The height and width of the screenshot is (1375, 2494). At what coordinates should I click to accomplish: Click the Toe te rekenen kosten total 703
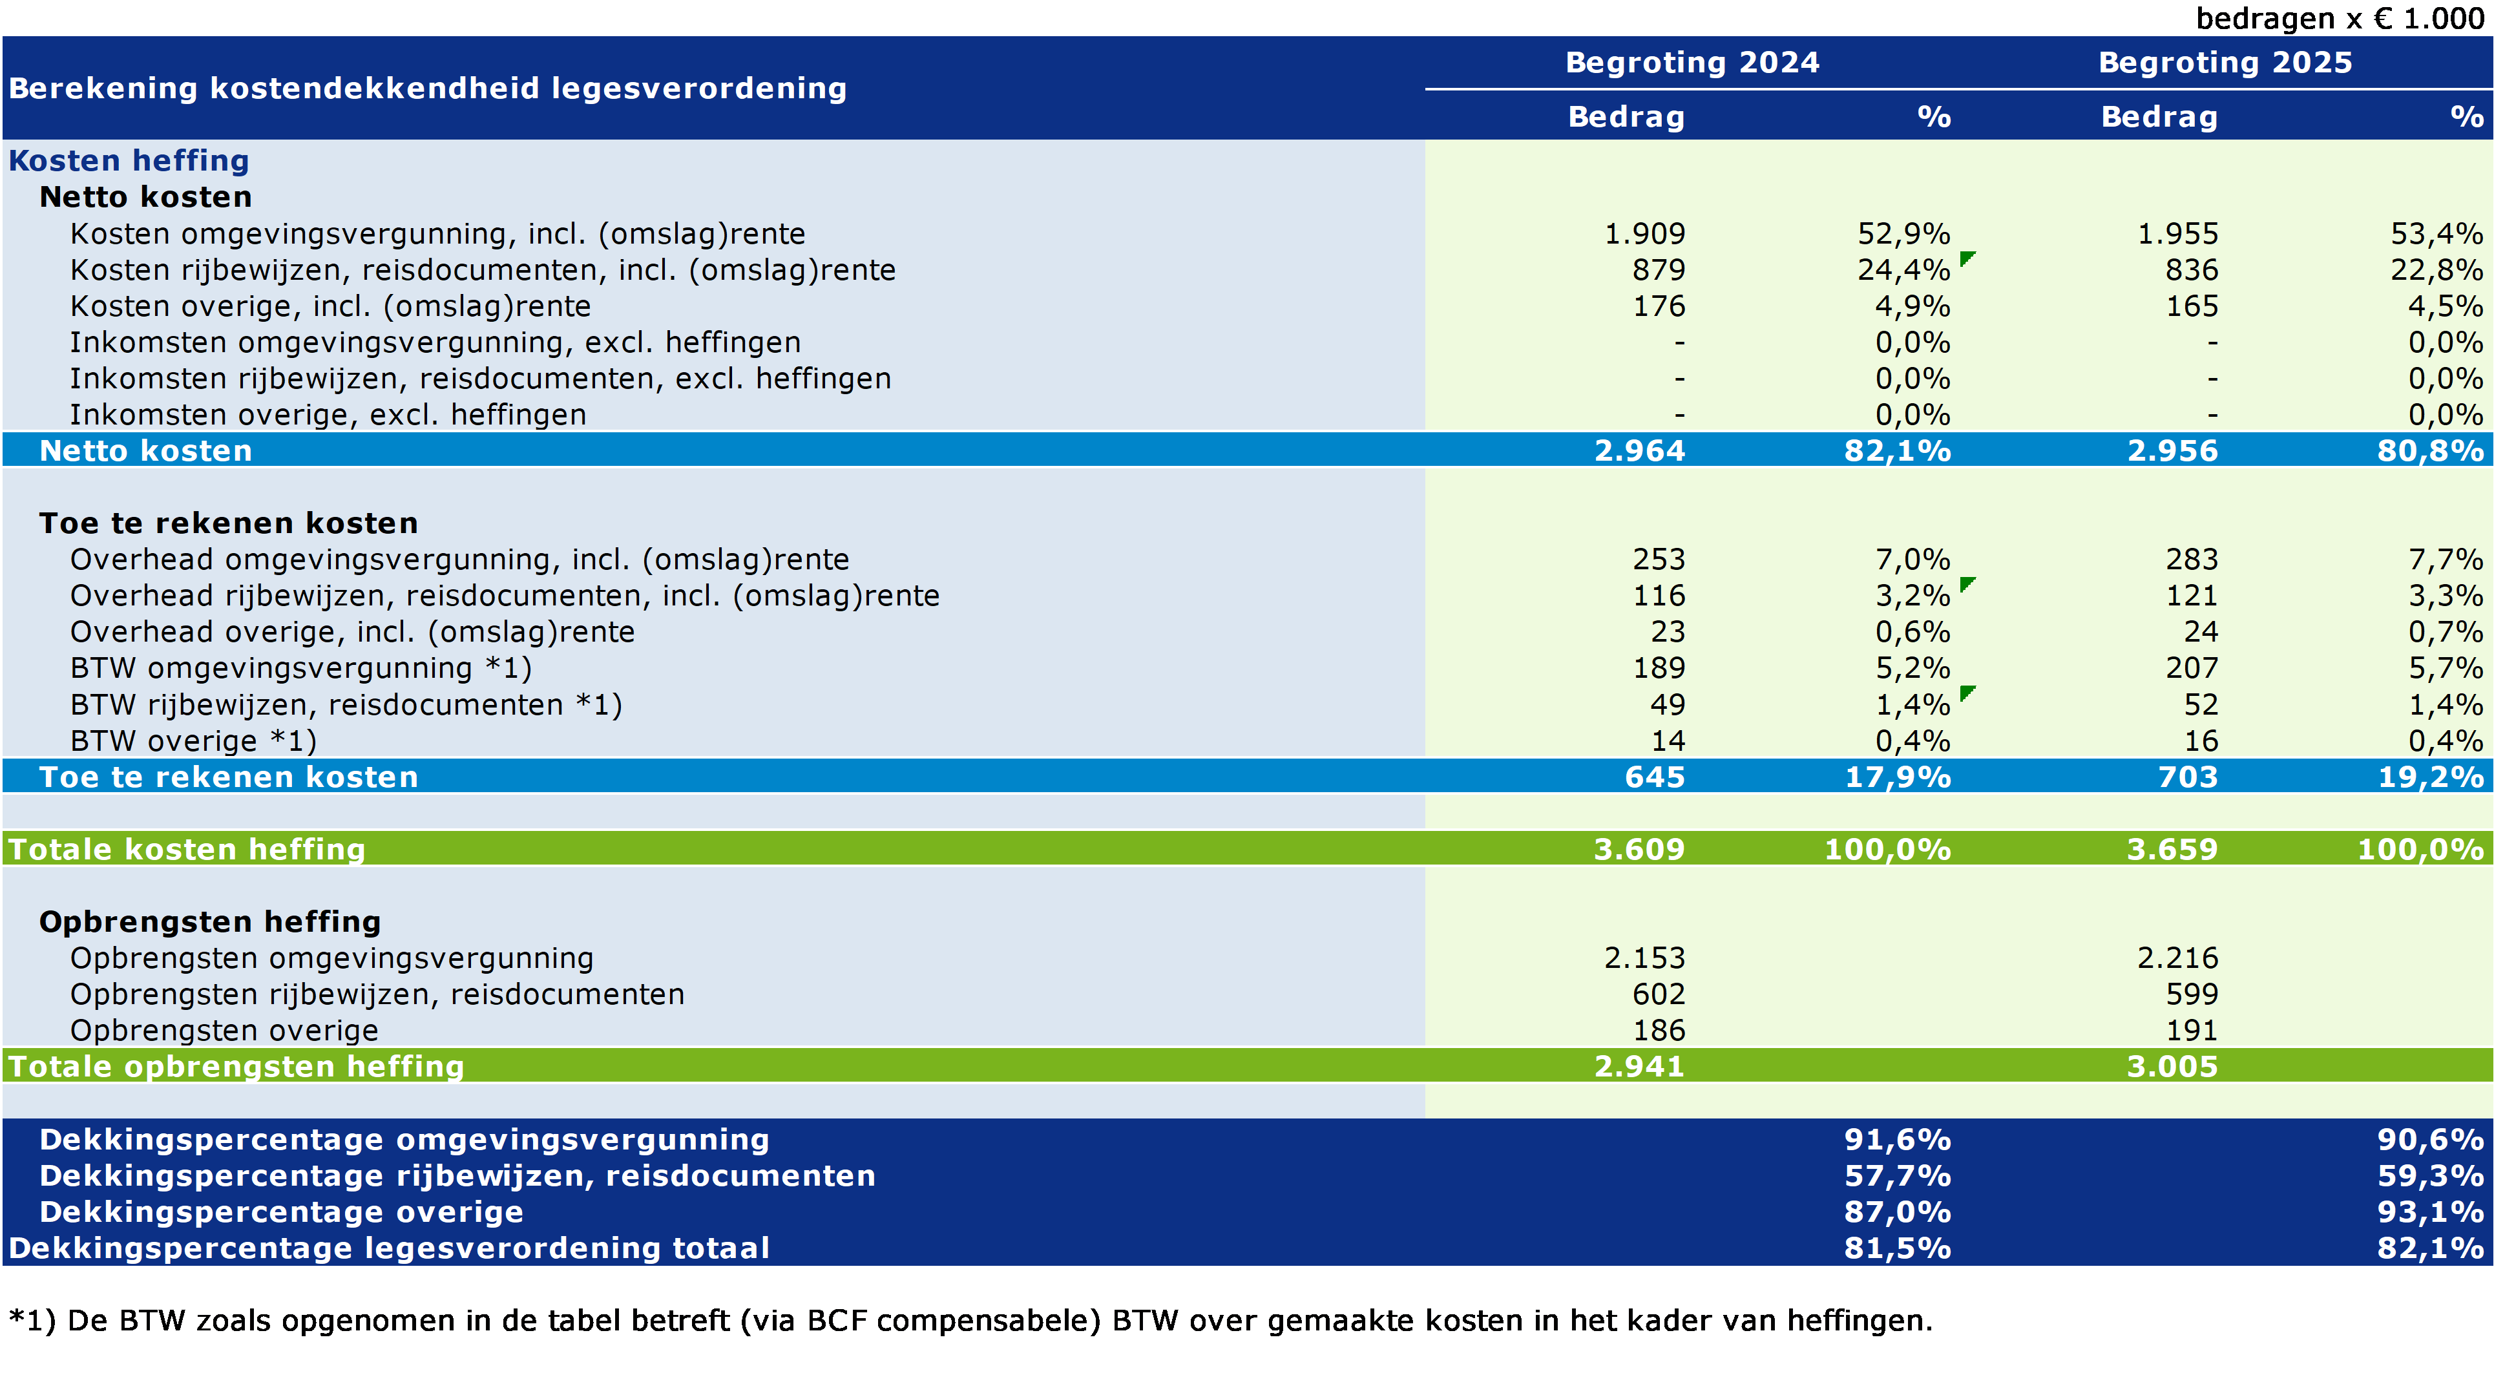(2187, 777)
